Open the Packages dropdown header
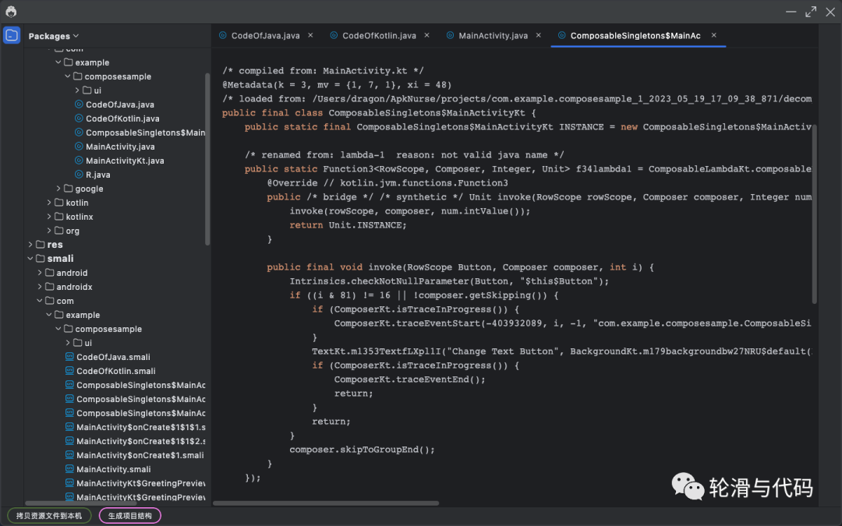Image resolution: width=842 pixels, height=526 pixels. pos(54,36)
